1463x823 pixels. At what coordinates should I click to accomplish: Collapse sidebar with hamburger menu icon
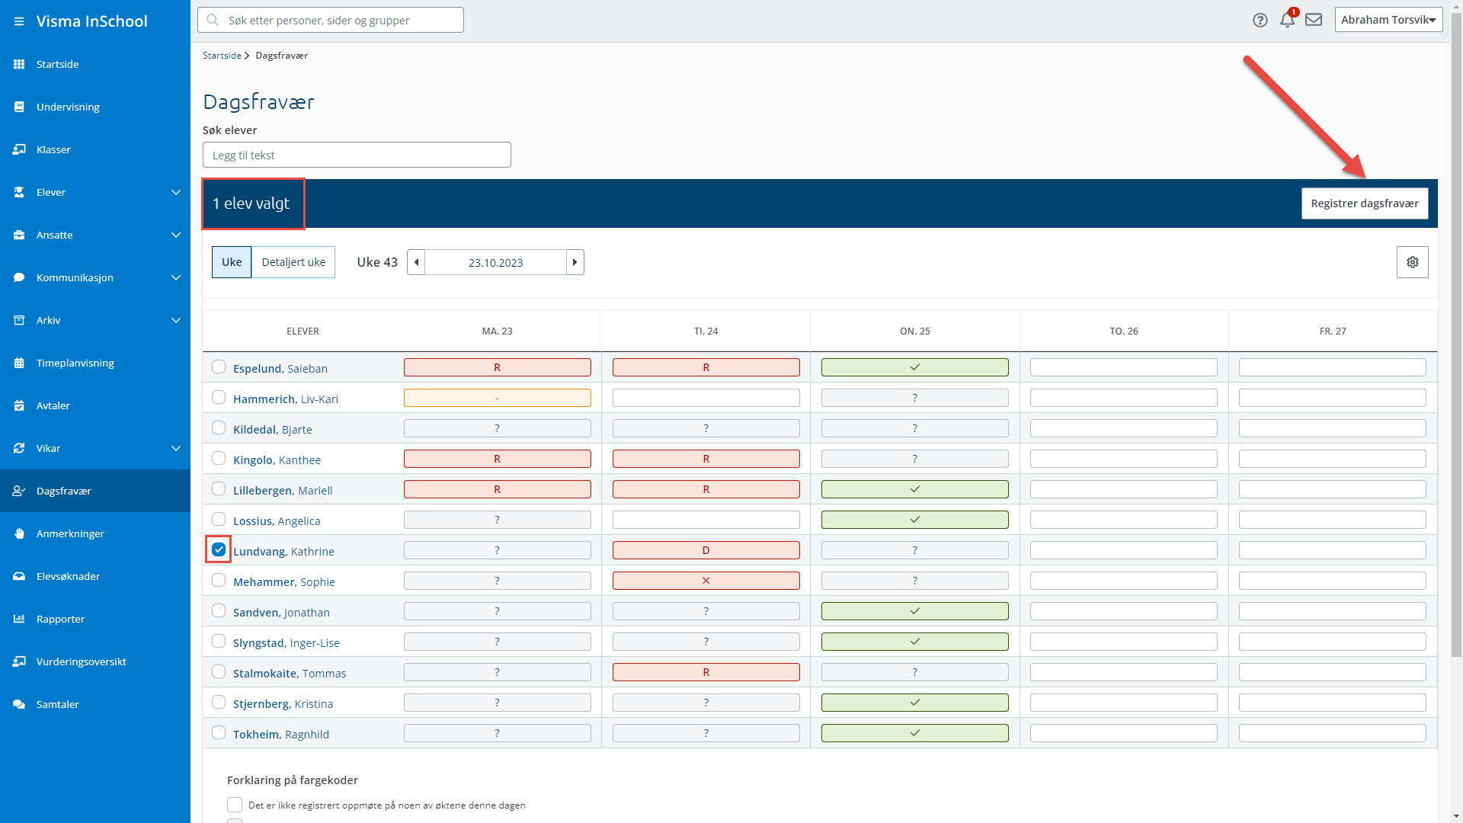tap(19, 21)
